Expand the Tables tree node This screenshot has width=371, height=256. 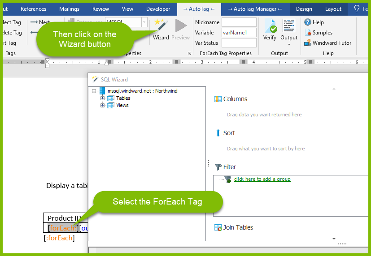(102, 98)
